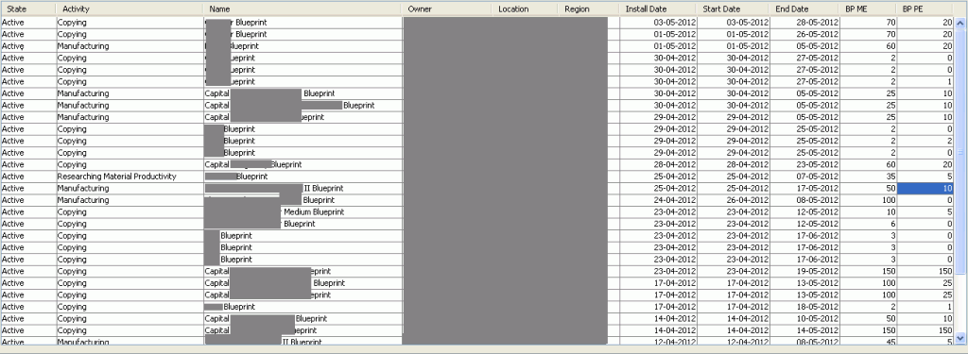The height and width of the screenshot is (354, 968).
Task: Click the Start Date column header
Action: click(x=733, y=9)
